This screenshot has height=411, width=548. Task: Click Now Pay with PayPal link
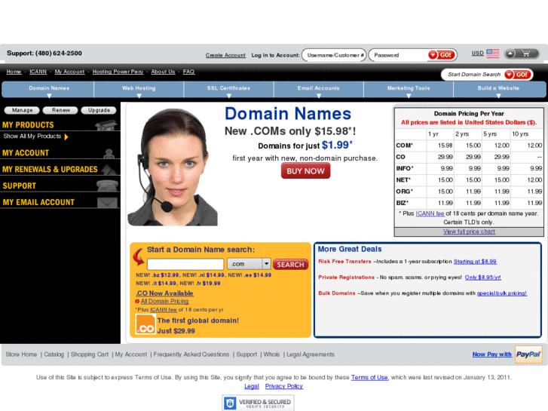(x=491, y=354)
